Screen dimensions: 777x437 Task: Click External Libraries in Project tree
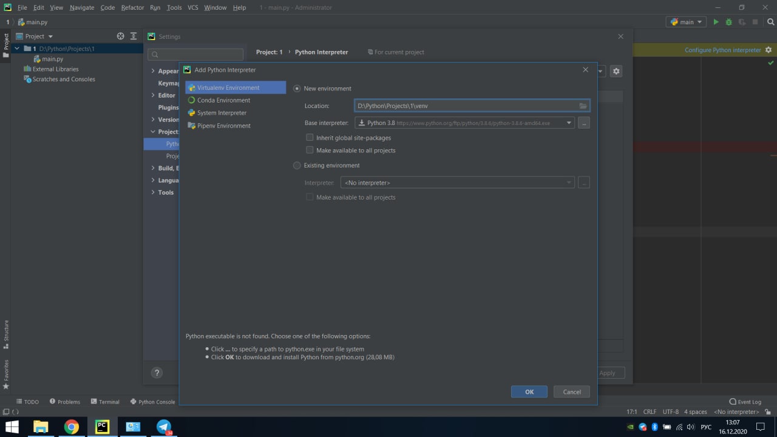click(55, 69)
